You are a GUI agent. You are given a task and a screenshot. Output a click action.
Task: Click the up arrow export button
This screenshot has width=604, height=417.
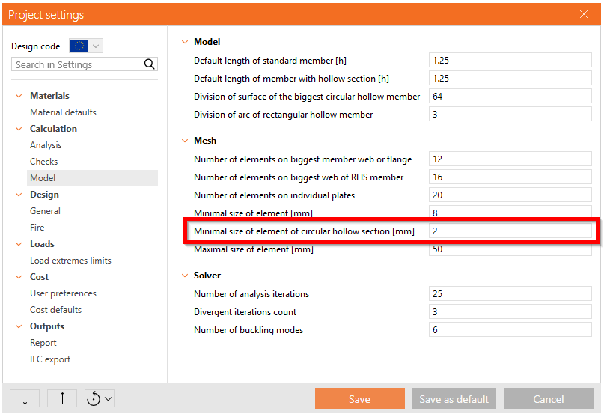[62, 398]
